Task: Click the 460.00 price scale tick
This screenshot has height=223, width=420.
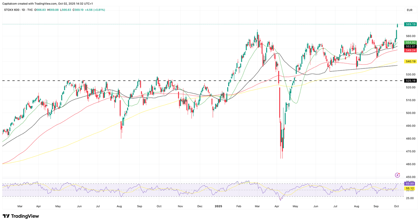Action: coord(410,164)
